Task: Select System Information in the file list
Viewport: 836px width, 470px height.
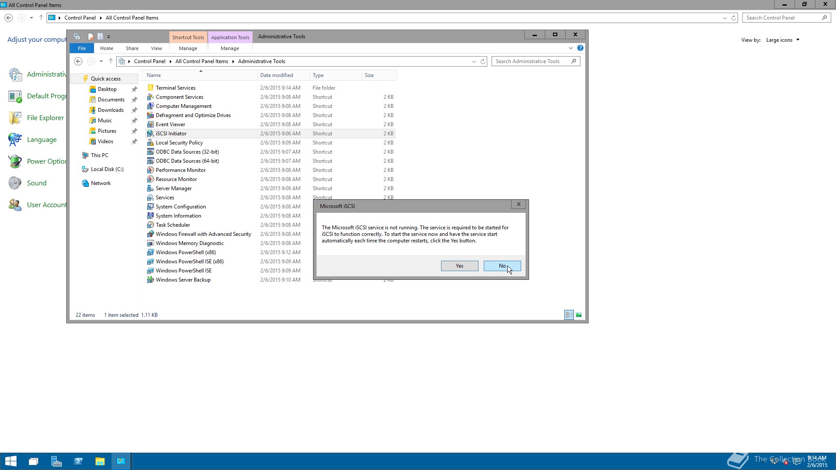Action: click(178, 216)
